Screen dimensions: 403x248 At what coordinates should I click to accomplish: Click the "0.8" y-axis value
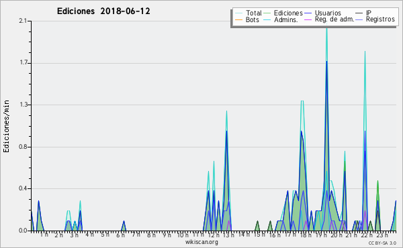tap(23, 147)
